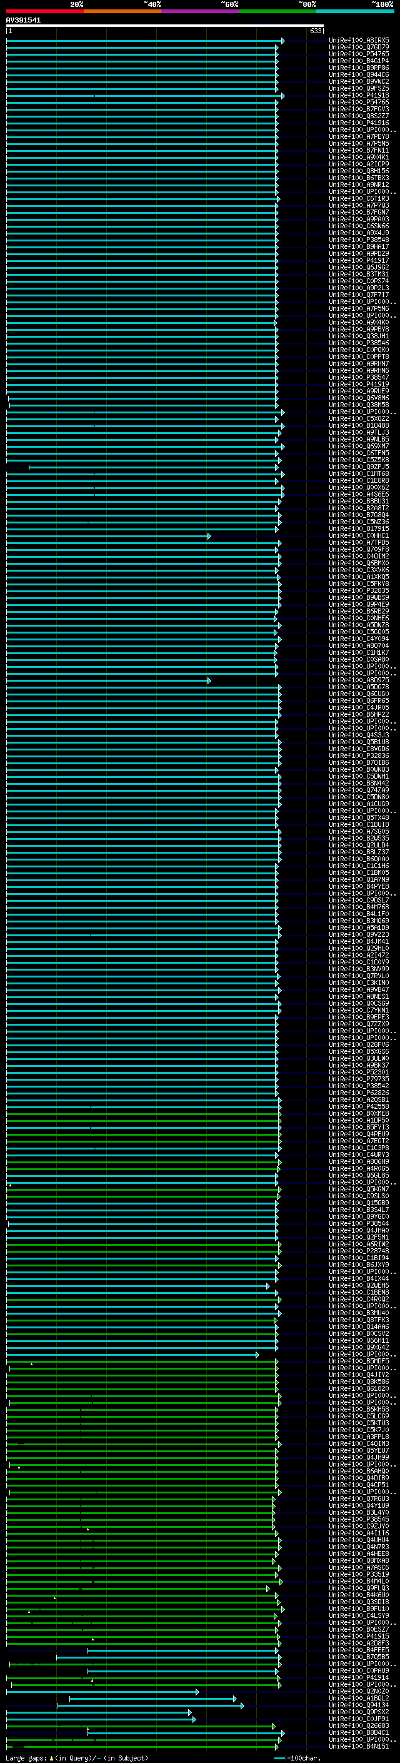Select hit UniRef100_Q9FLQ3
The image size is (400, 1763).
[x=359, y=1588]
